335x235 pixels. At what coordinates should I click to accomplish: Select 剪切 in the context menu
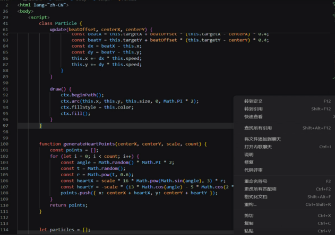[285, 215]
